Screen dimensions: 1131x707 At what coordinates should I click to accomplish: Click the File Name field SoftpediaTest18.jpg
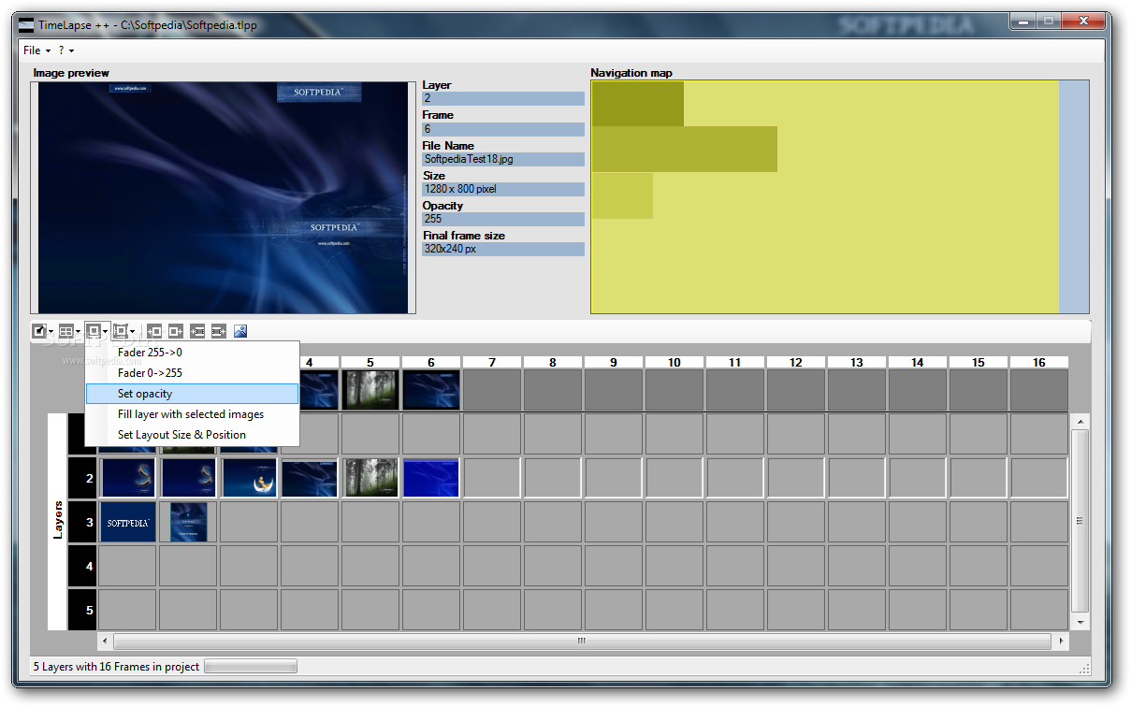point(503,159)
